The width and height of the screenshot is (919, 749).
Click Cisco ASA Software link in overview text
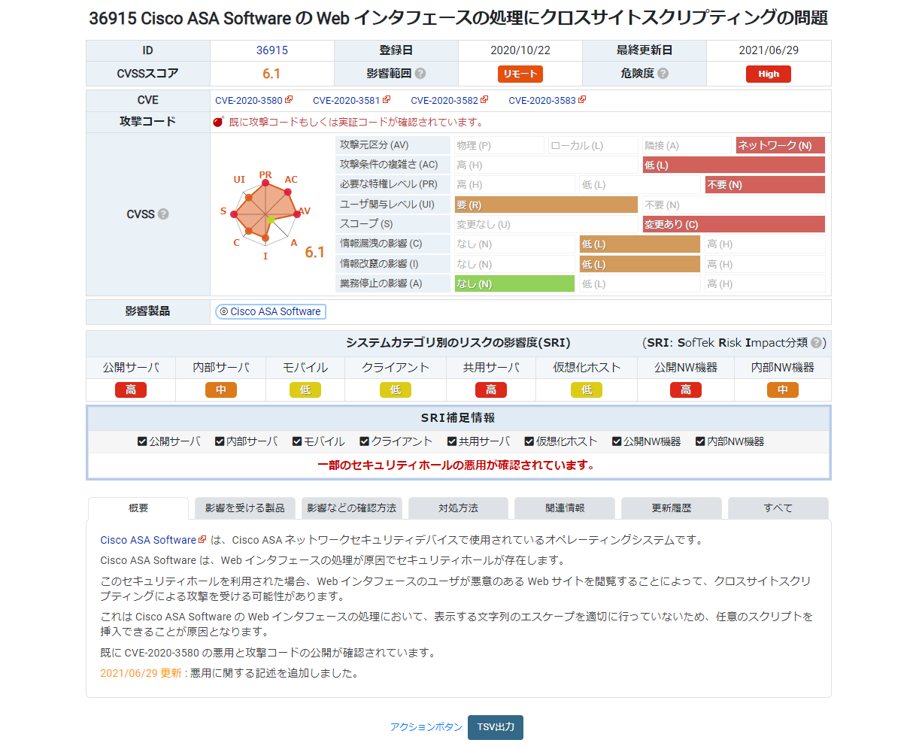pos(148,540)
